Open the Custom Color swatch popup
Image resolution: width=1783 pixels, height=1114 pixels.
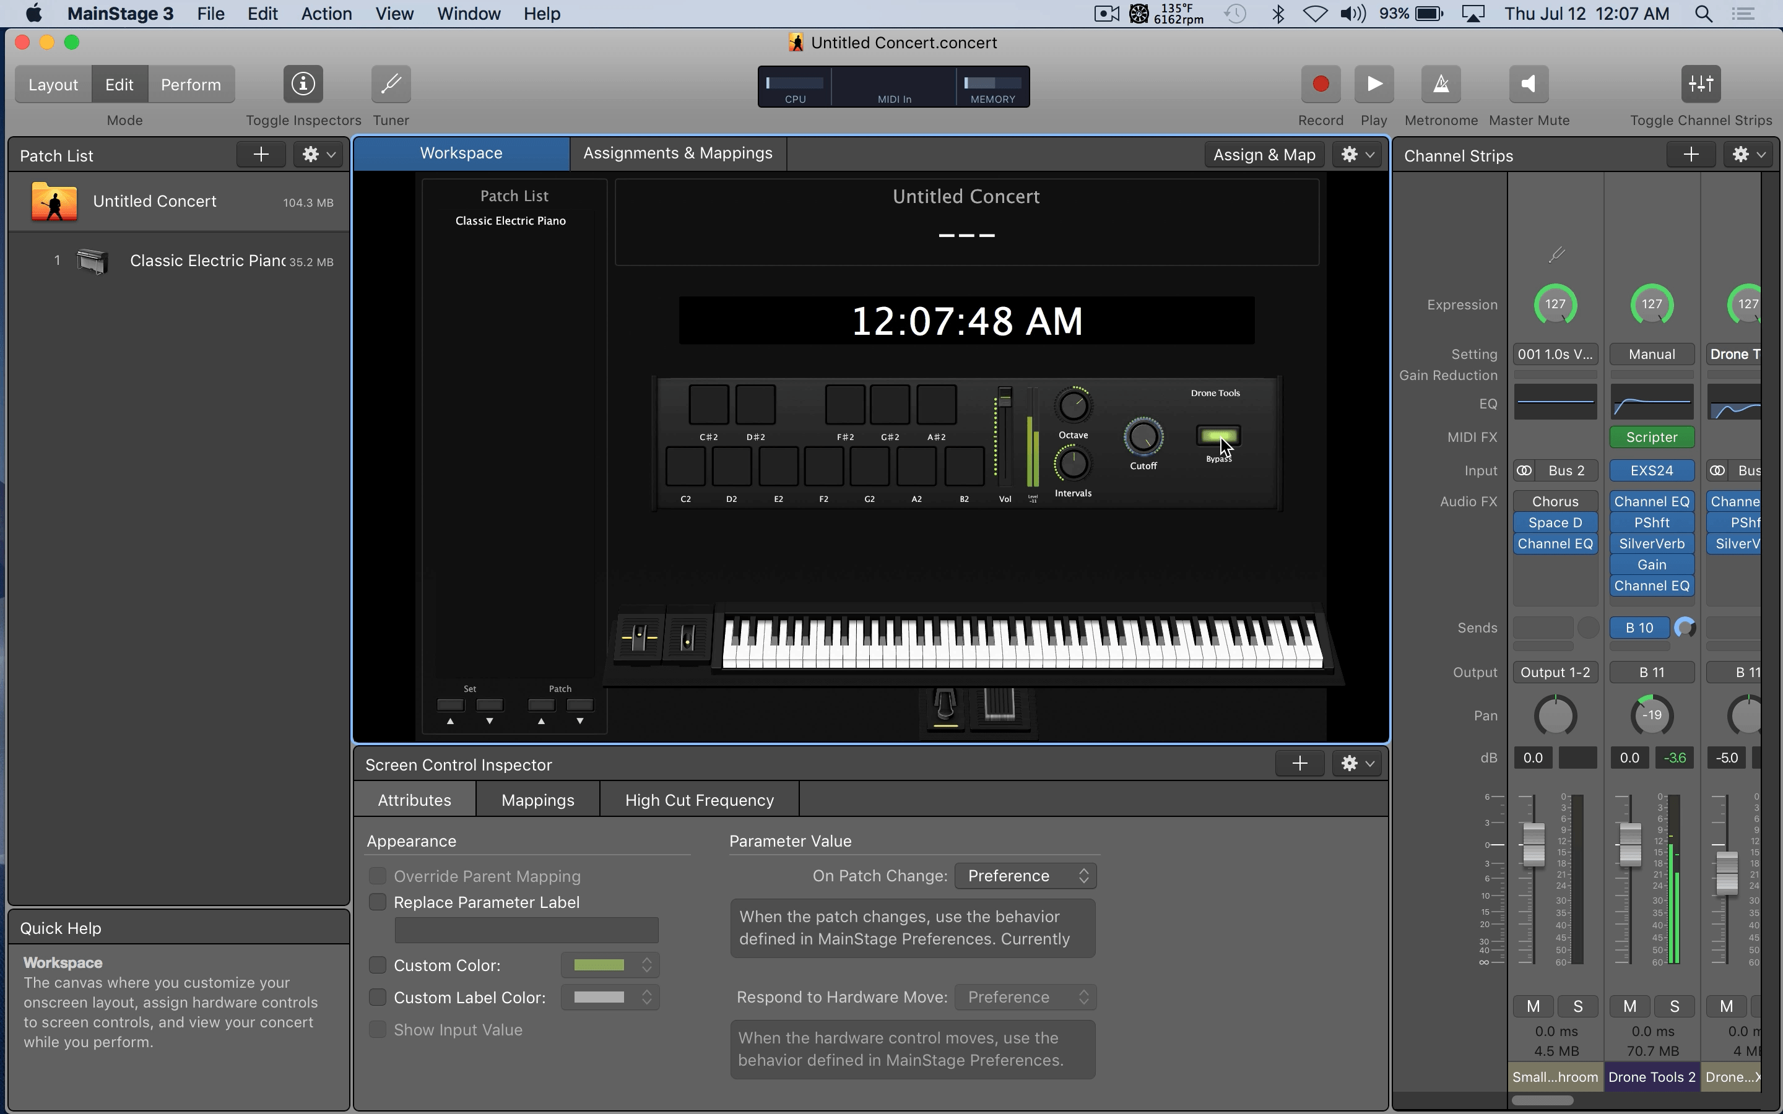pyautogui.click(x=610, y=965)
